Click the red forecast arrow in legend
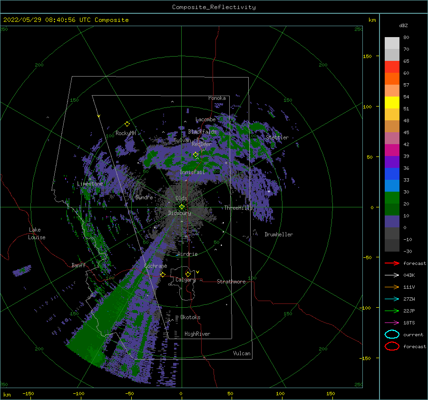This screenshot has height=400, width=428. (392, 263)
